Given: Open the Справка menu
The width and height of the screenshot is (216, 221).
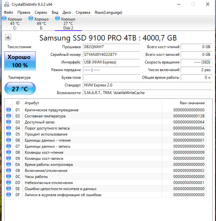Looking at the screenshot, I should (x=83, y=12).
